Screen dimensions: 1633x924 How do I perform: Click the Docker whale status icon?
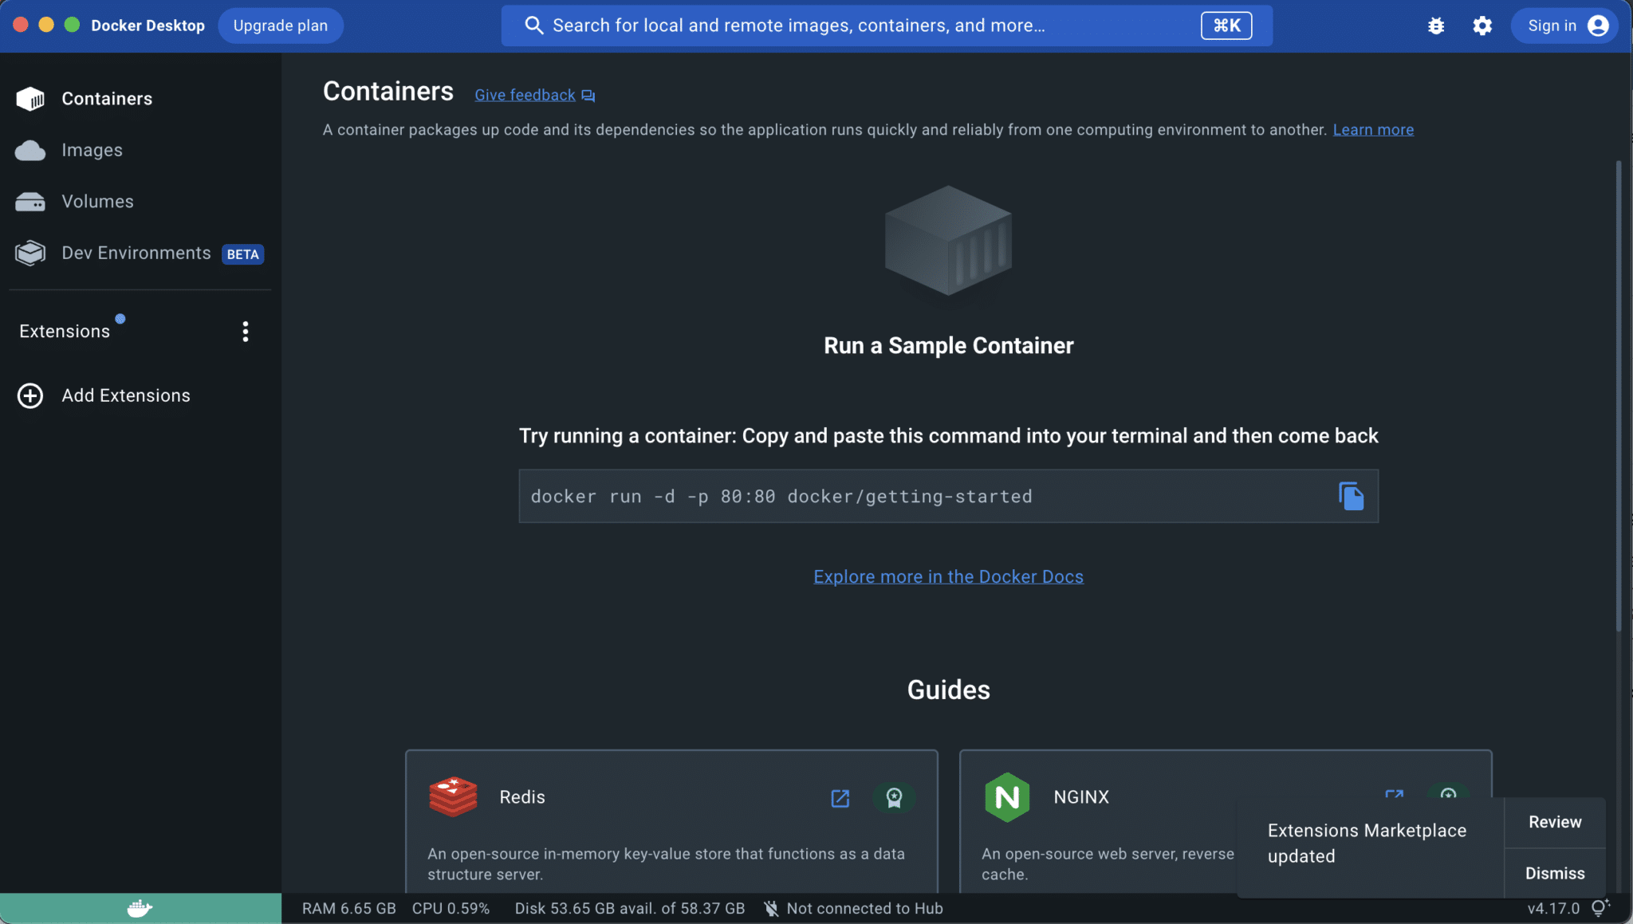click(140, 908)
